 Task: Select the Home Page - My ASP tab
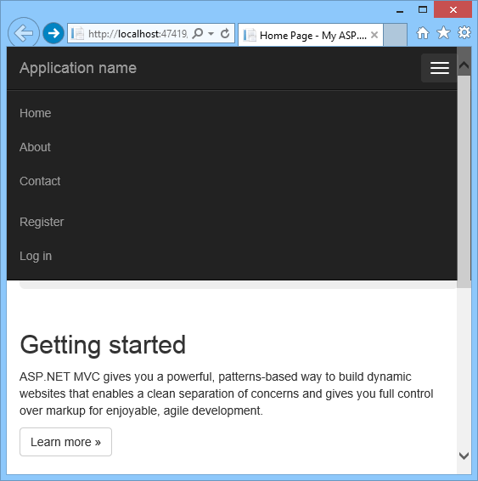(x=311, y=35)
